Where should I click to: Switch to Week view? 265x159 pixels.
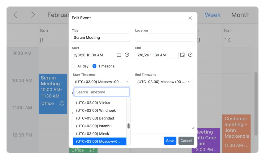(213, 15)
